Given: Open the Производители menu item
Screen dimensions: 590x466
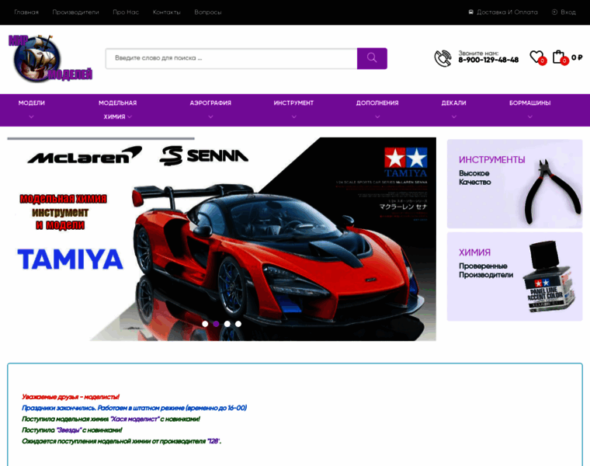Looking at the screenshot, I should 75,12.
